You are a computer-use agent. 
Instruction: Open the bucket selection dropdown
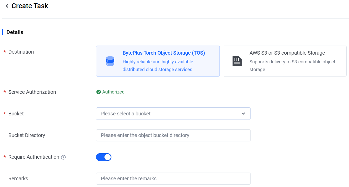(170, 114)
